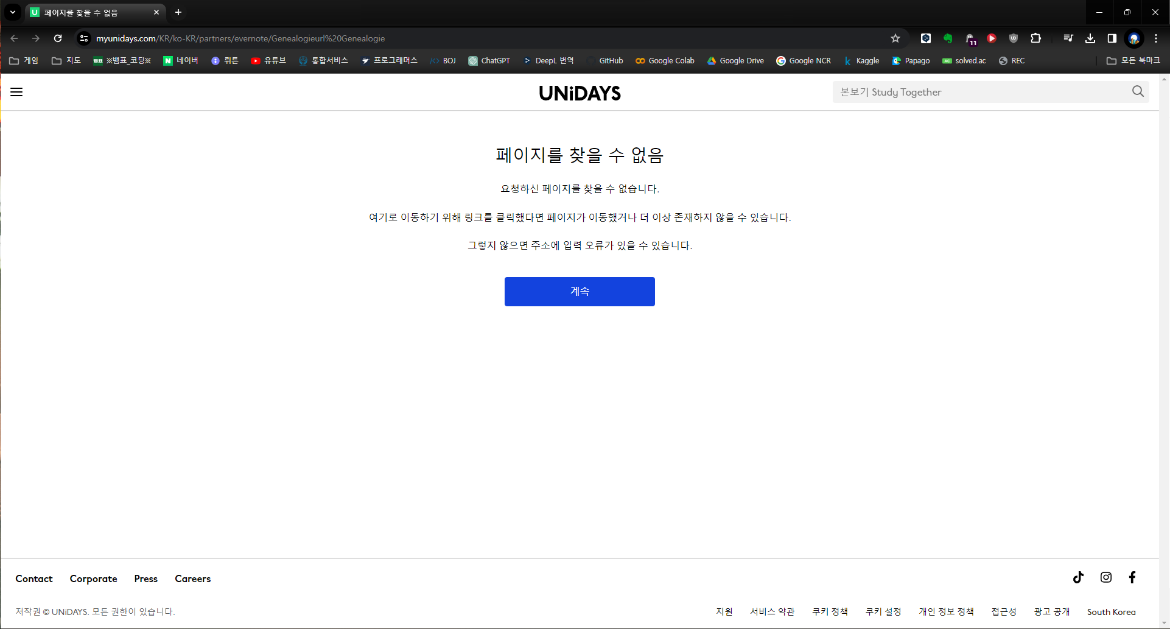This screenshot has height=629, width=1170.
Task: Open the 쿠키 정책 link
Action: (830, 611)
